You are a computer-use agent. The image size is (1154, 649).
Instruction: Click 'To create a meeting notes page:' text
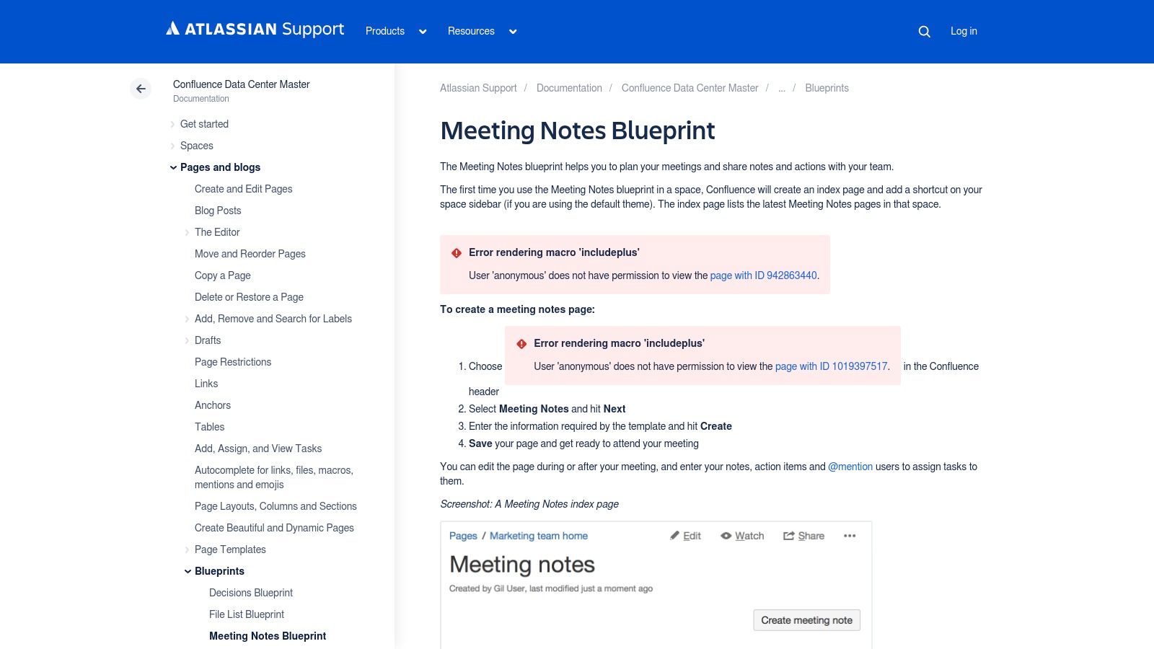(x=517, y=309)
